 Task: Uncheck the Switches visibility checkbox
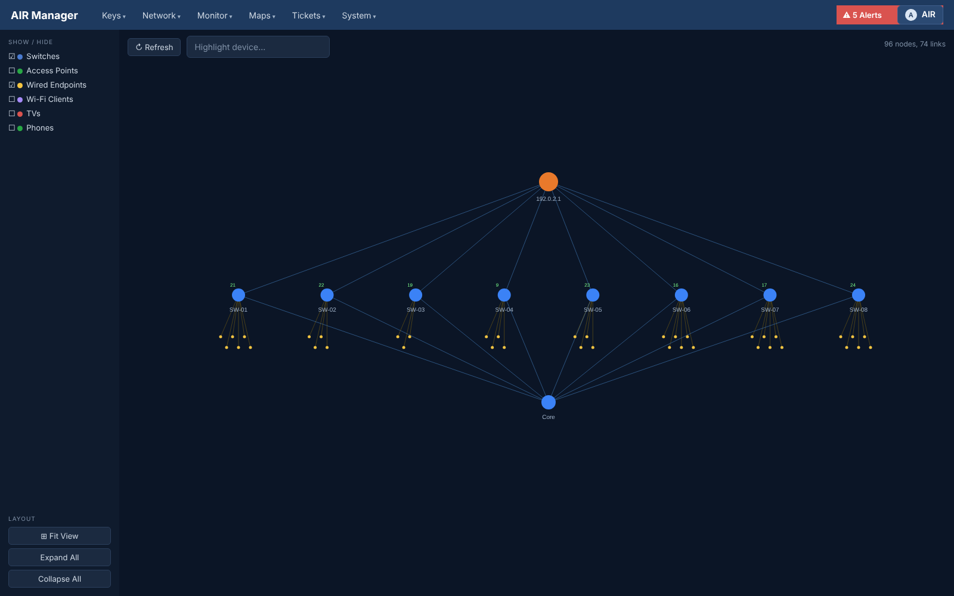pos(12,56)
